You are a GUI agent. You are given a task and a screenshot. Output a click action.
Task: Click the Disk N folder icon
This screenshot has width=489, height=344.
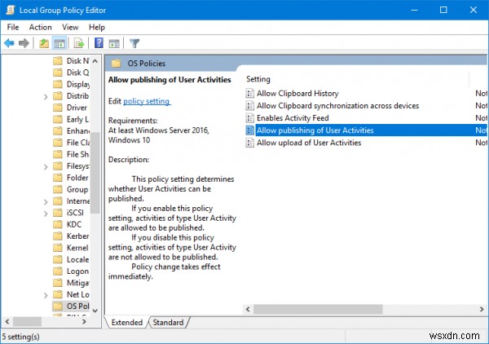[x=58, y=60]
